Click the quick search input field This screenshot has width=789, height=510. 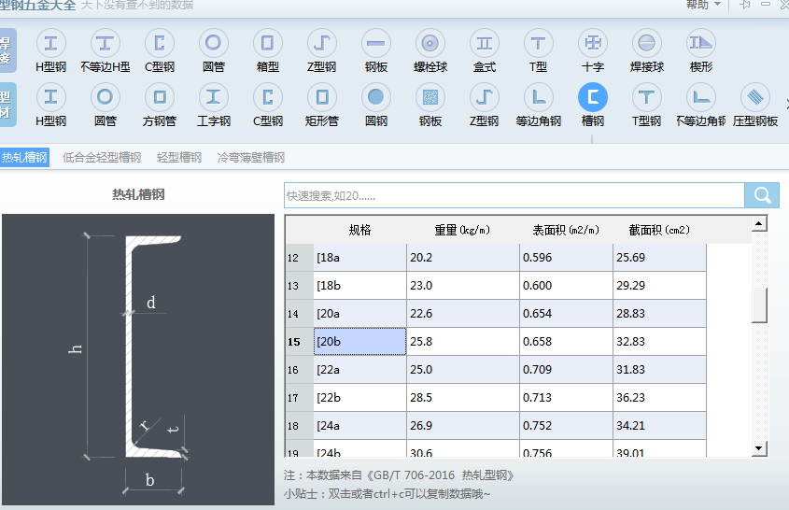pos(514,195)
